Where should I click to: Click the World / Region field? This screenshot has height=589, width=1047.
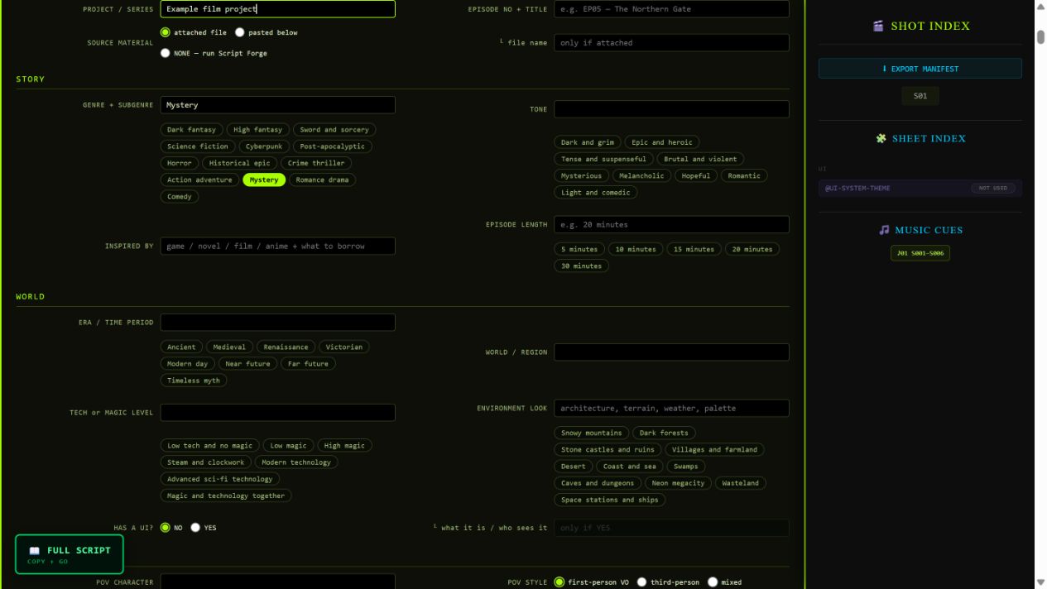tap(671, 352)
